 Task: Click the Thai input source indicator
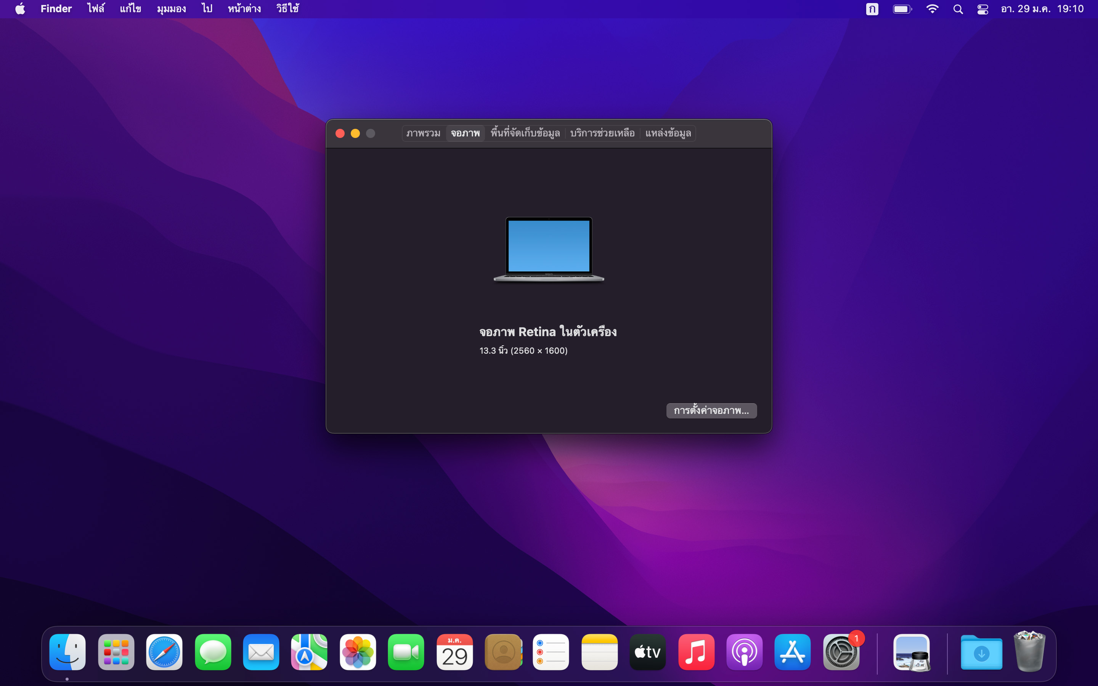[x=872, y=9]
